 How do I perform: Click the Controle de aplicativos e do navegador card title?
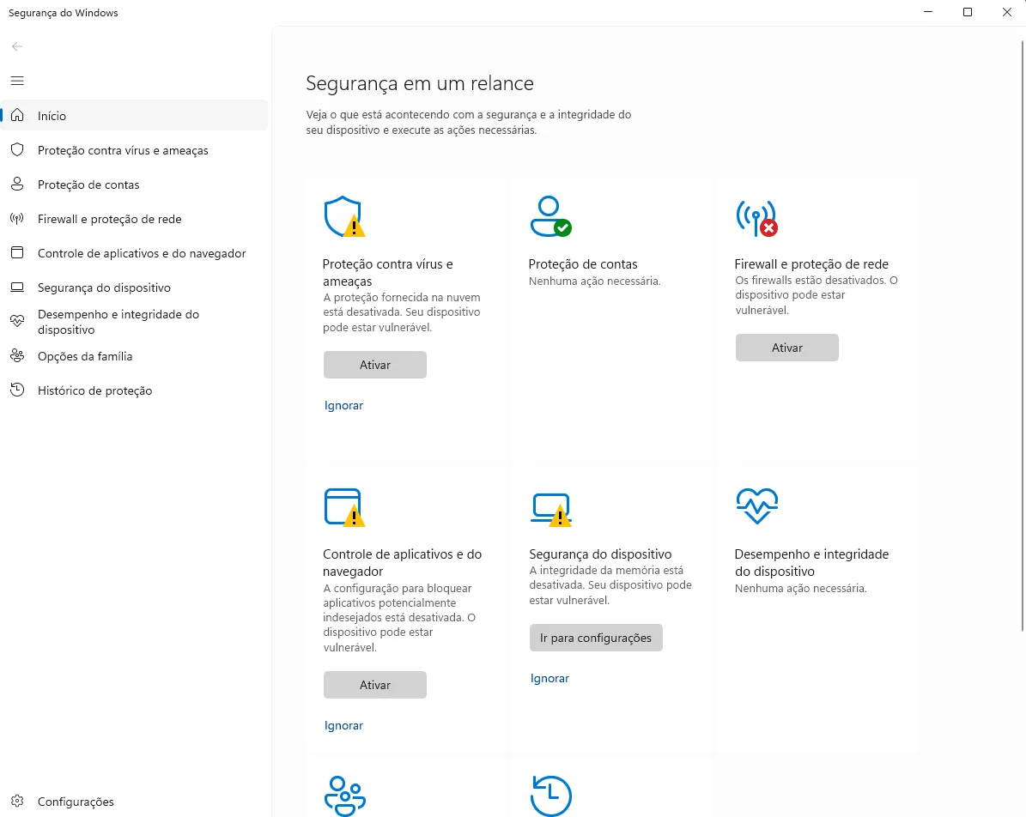[x=402, y=563]
